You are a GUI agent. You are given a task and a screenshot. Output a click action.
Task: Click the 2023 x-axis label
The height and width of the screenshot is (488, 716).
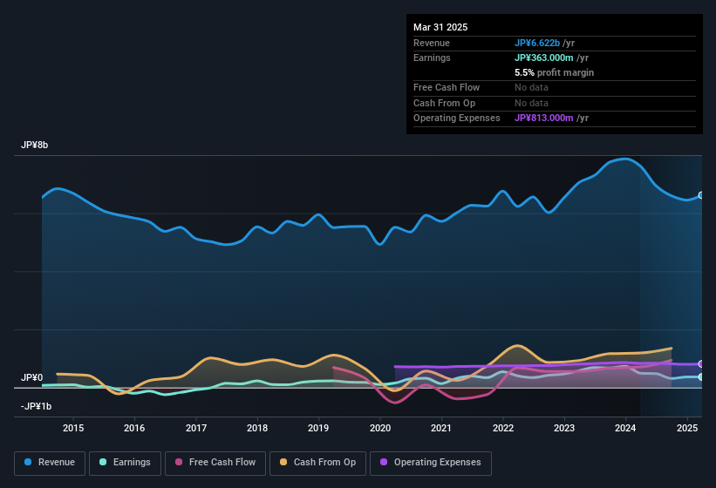(564, 428)
